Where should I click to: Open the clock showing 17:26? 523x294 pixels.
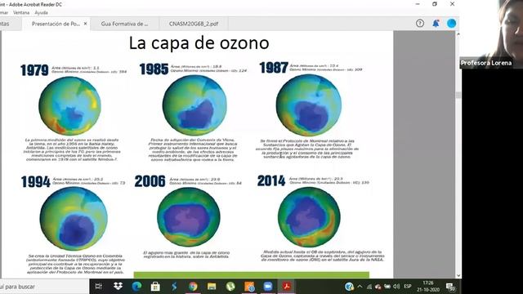pos(428,286)
